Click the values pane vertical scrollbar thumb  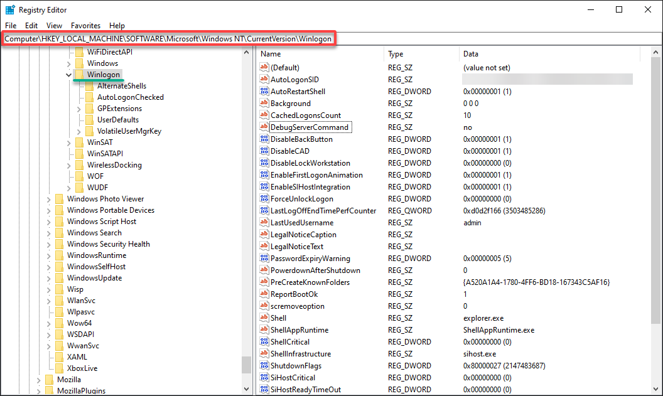coord(656,191)
